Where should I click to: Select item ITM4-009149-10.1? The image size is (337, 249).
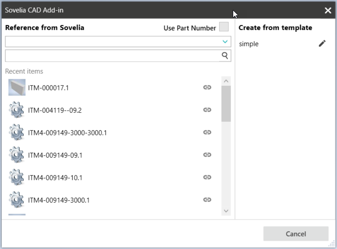point(55,178)
